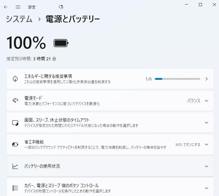Click 30% でオンにする value
Viewport: 219px width, 196px height.
(188, 145)
